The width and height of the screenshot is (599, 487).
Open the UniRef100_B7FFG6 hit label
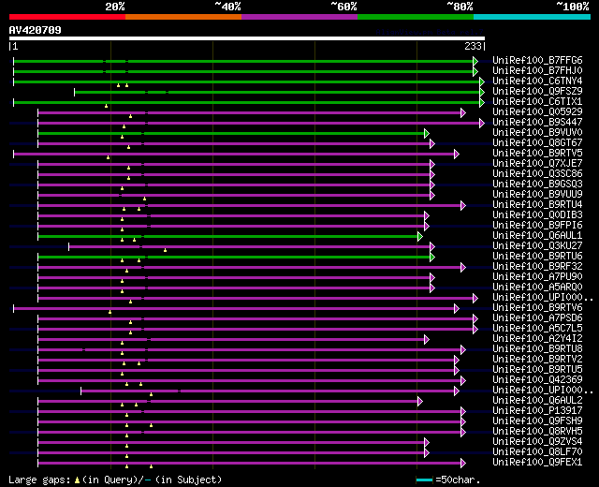coord(537,60)
